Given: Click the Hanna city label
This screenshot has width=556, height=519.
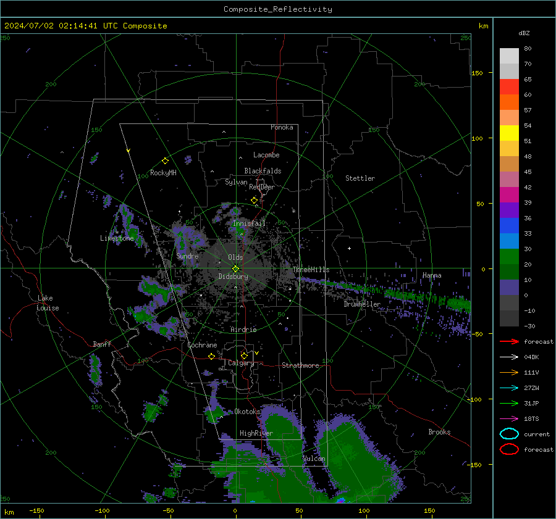Looking at the screenshot, I should (x=432, y=275).
